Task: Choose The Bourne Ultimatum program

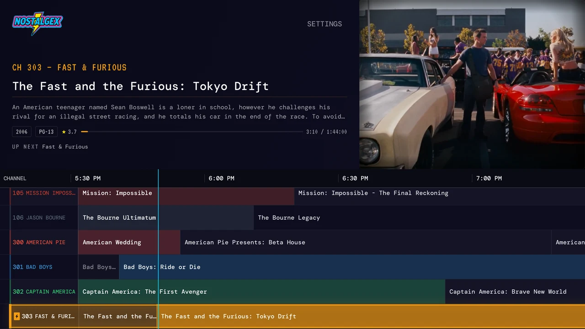Action: pos(166,218)
